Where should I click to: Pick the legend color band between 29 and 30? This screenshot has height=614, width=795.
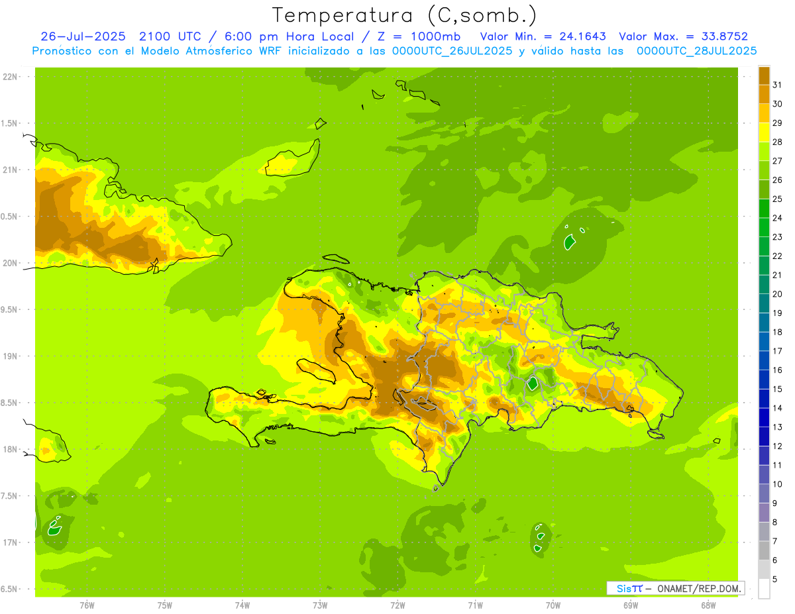coord(764,113)
